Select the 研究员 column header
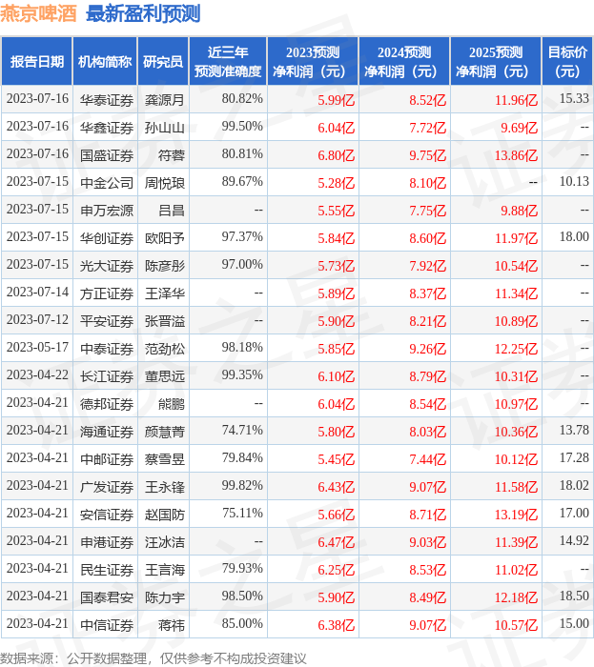 point(163,61)
